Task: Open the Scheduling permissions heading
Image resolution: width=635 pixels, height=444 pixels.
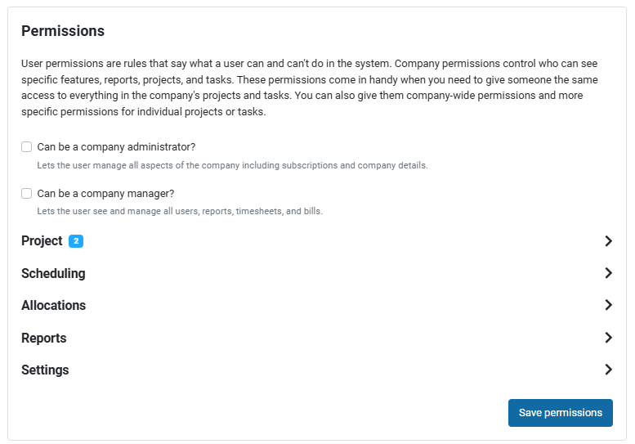Action: click(53, 273)
